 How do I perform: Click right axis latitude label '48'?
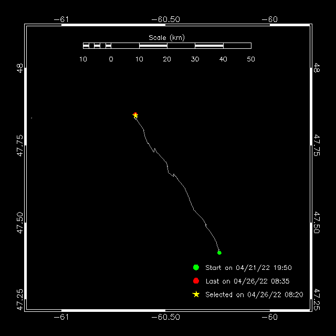click(x=317, y=68)
